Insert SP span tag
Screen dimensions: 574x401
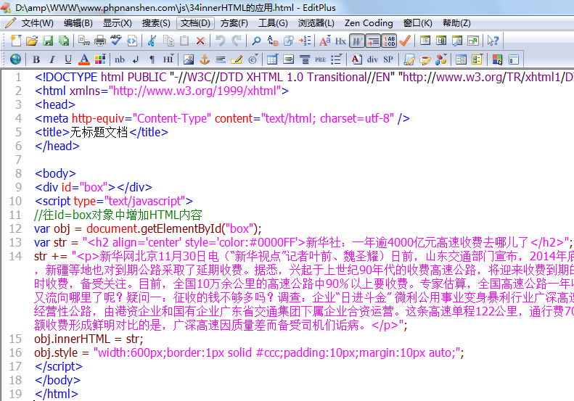(388, 59)
